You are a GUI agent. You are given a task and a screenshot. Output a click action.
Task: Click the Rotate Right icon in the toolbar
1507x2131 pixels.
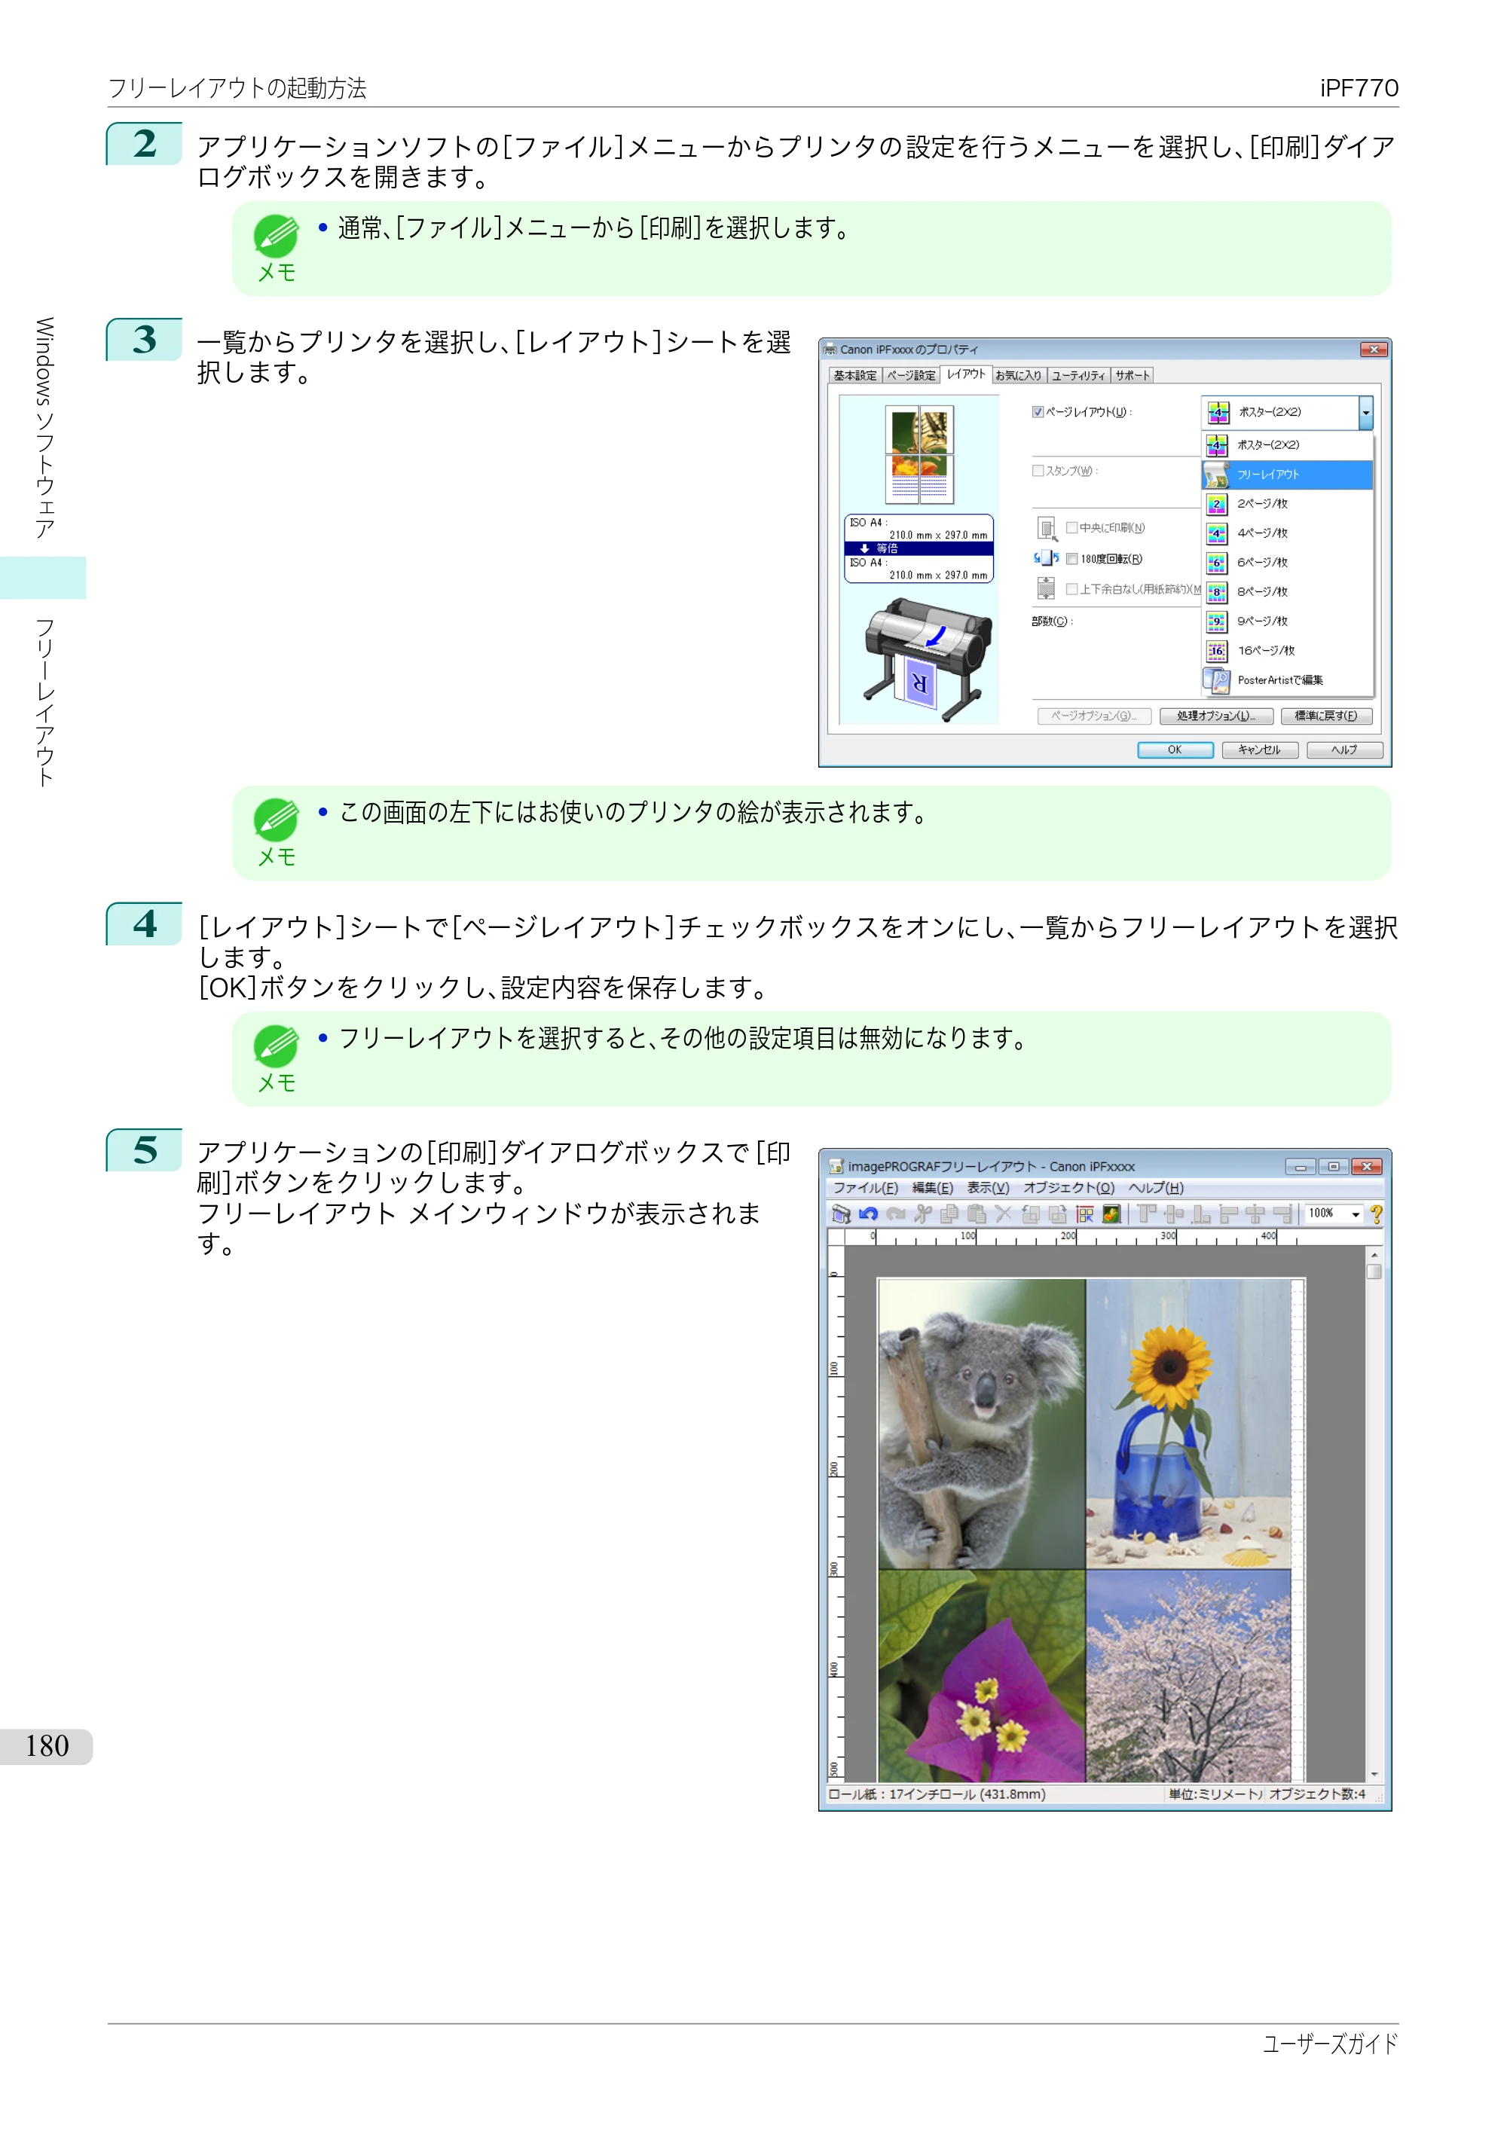tap(1058, 1214)
